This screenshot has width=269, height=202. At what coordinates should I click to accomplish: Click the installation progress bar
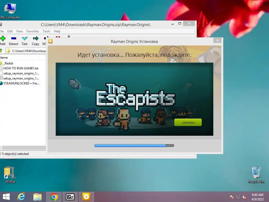pos(134,146)
